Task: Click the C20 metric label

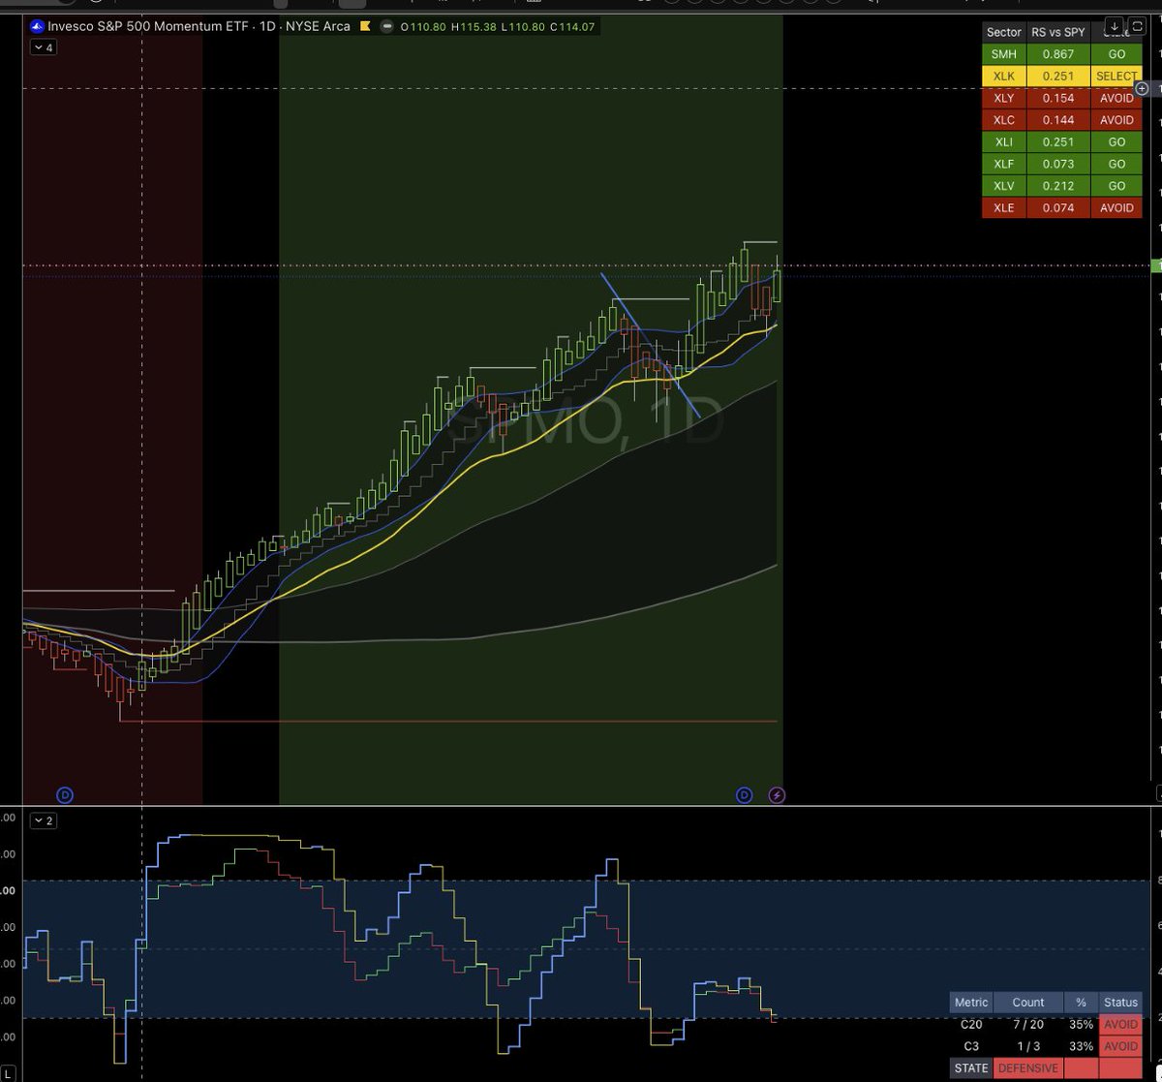Action: [971, 1024]
